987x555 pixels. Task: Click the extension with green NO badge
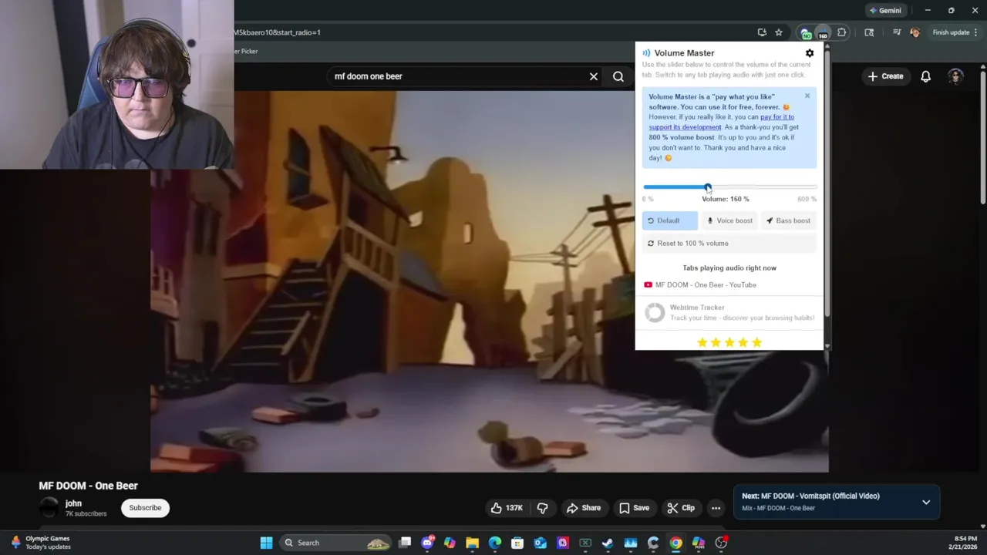pos(806,33)
